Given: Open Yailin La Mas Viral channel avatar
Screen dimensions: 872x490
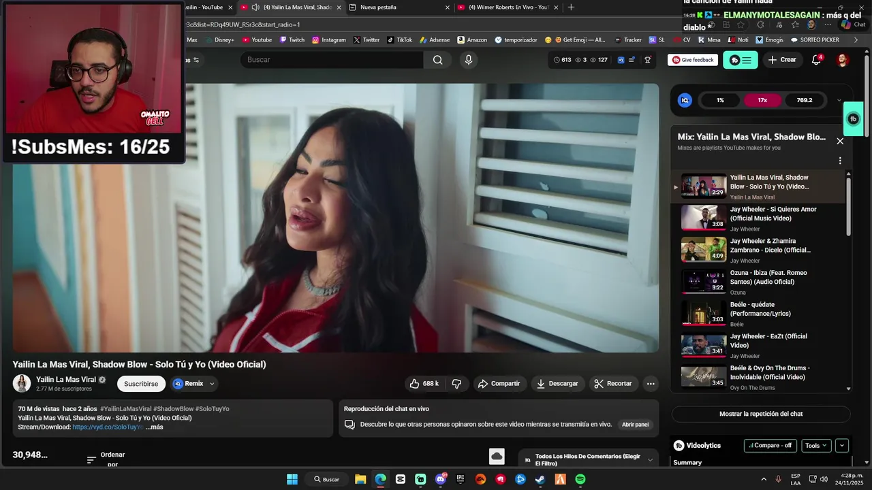Looking at the screenshot, I should pyautogui.click(x=22, y=383).
